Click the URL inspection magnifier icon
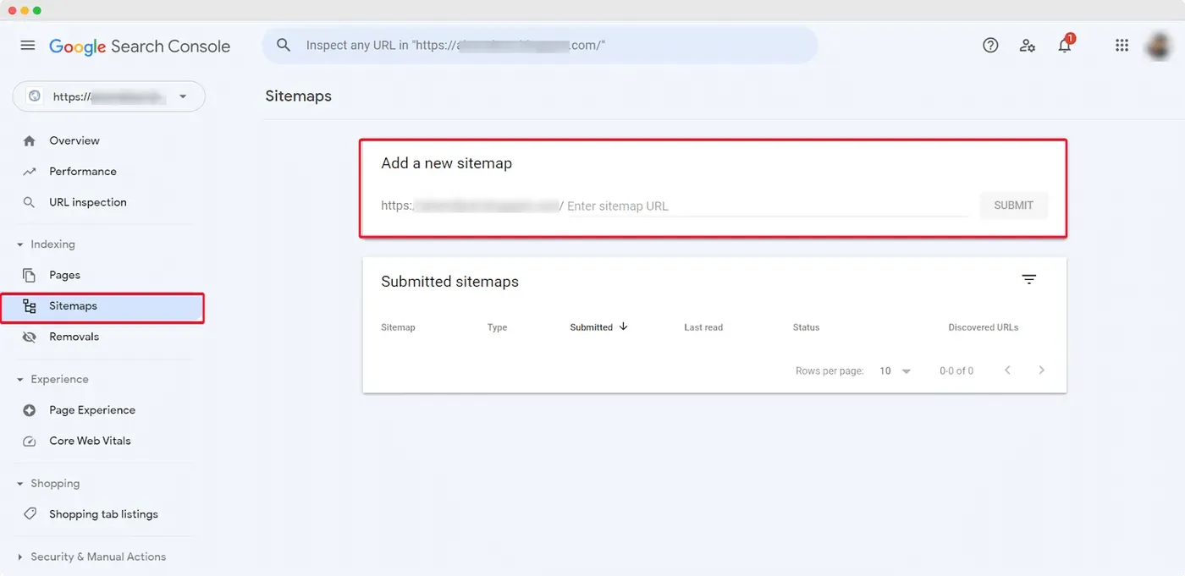The width and height of the screenshot is (1185, 576). 30,203
